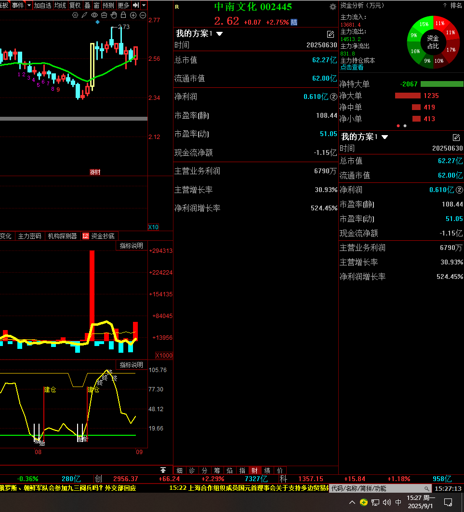Click 代码/名称/简拼/功能 search field
Image resolution: width=464 pixels, height=512 pixels.
(x=380, y=488)
